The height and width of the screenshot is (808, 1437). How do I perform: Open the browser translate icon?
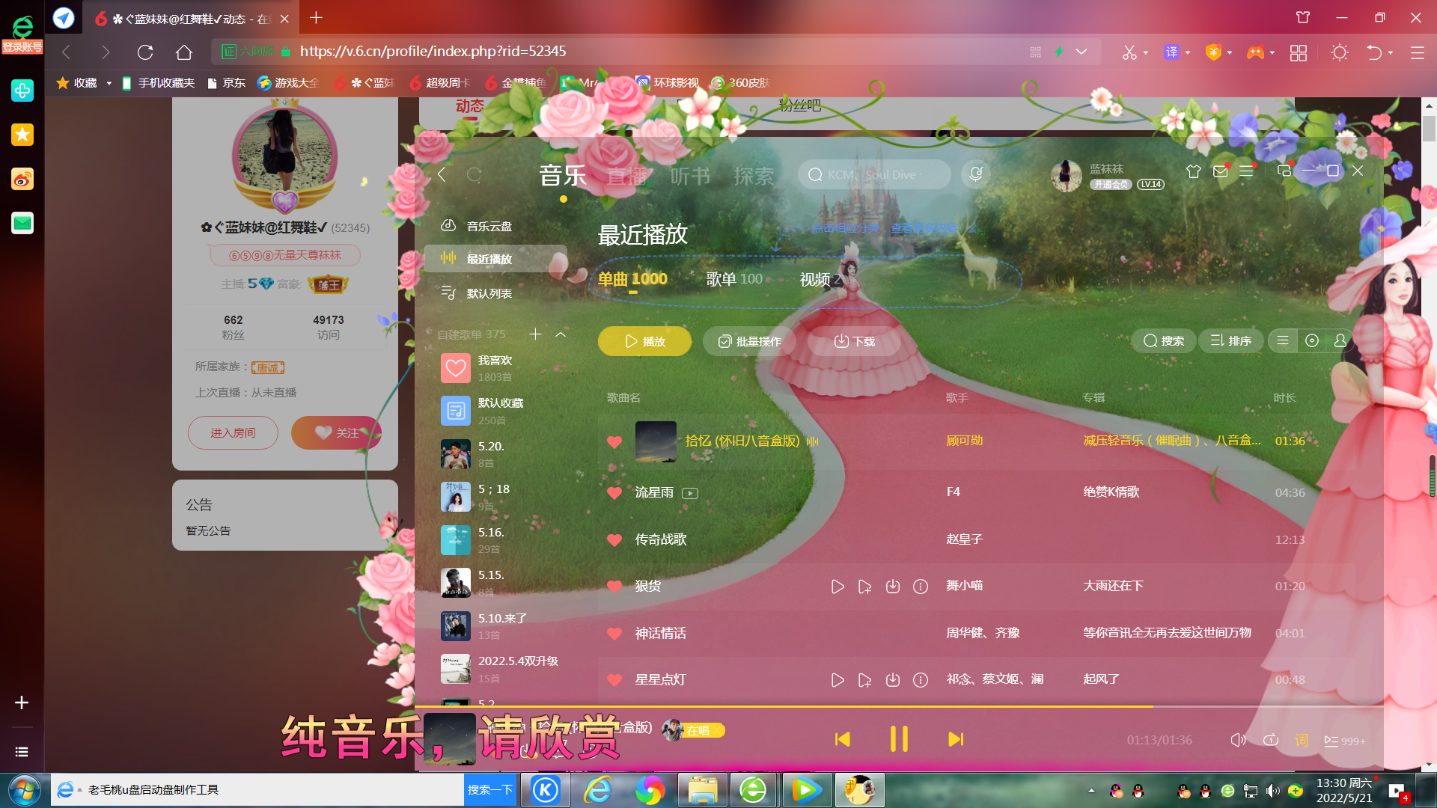click(x=1171, y=52)
